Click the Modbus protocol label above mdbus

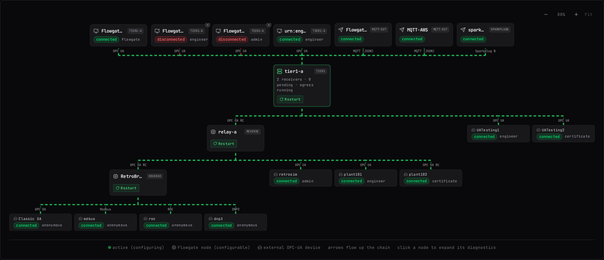pyautogui.click(x=105, y=209)
